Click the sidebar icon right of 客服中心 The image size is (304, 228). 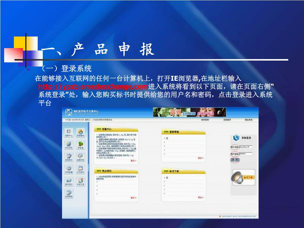point(80,133)
